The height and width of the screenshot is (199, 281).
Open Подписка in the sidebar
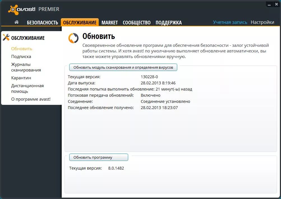pos(21,57)
